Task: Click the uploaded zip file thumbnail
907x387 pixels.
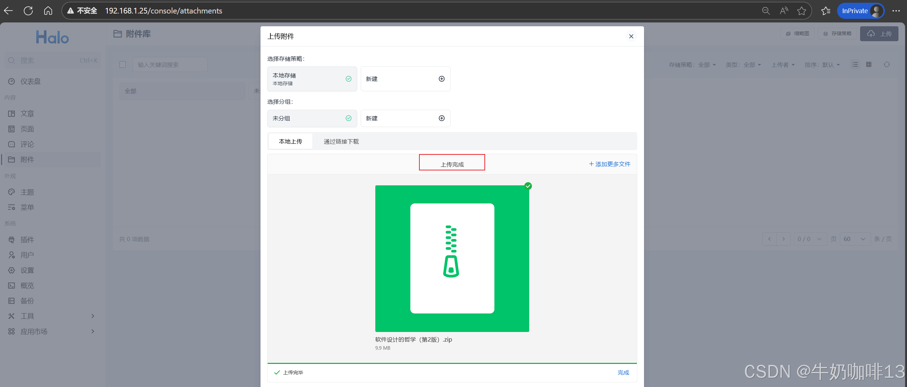Action: (452, 258)
